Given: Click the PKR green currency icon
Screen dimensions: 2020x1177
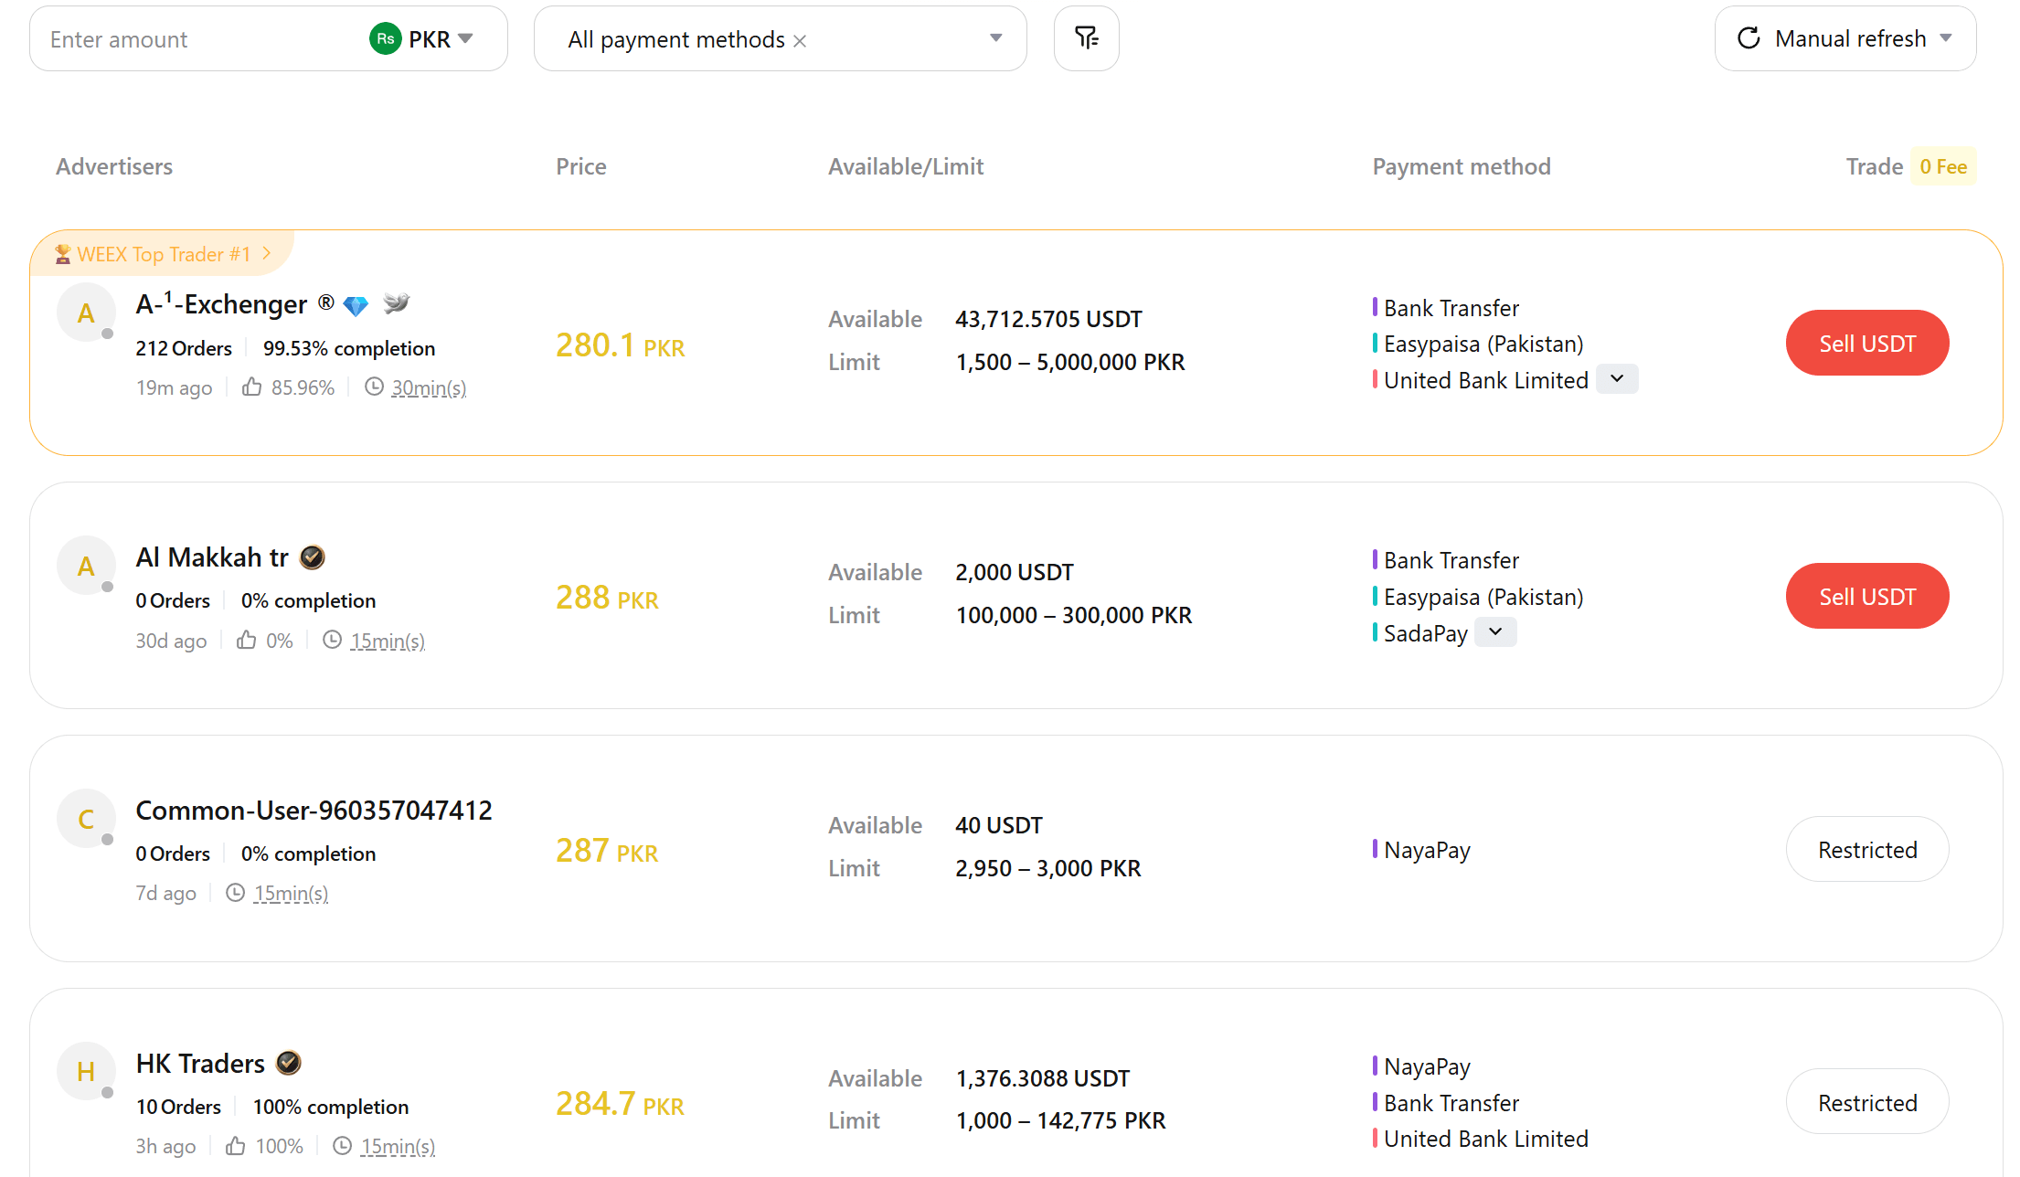Looking at the screenshot, I should coord(385,38).
